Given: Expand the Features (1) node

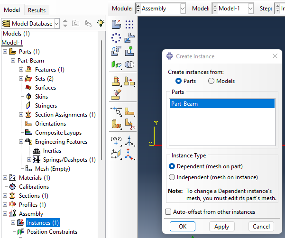Looking at the screenshot, I should click(21, 70).
